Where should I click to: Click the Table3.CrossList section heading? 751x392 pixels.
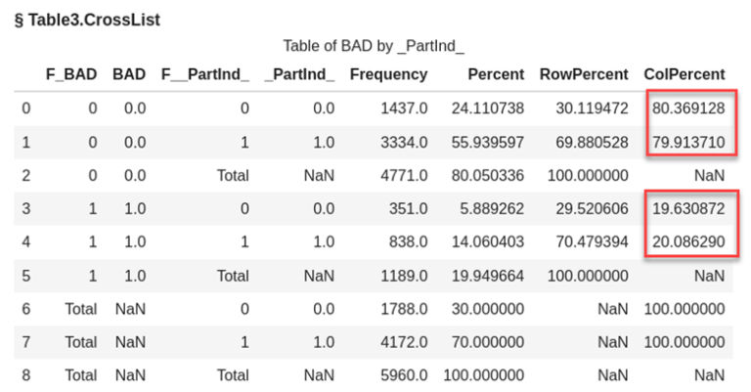pos(87,20)
